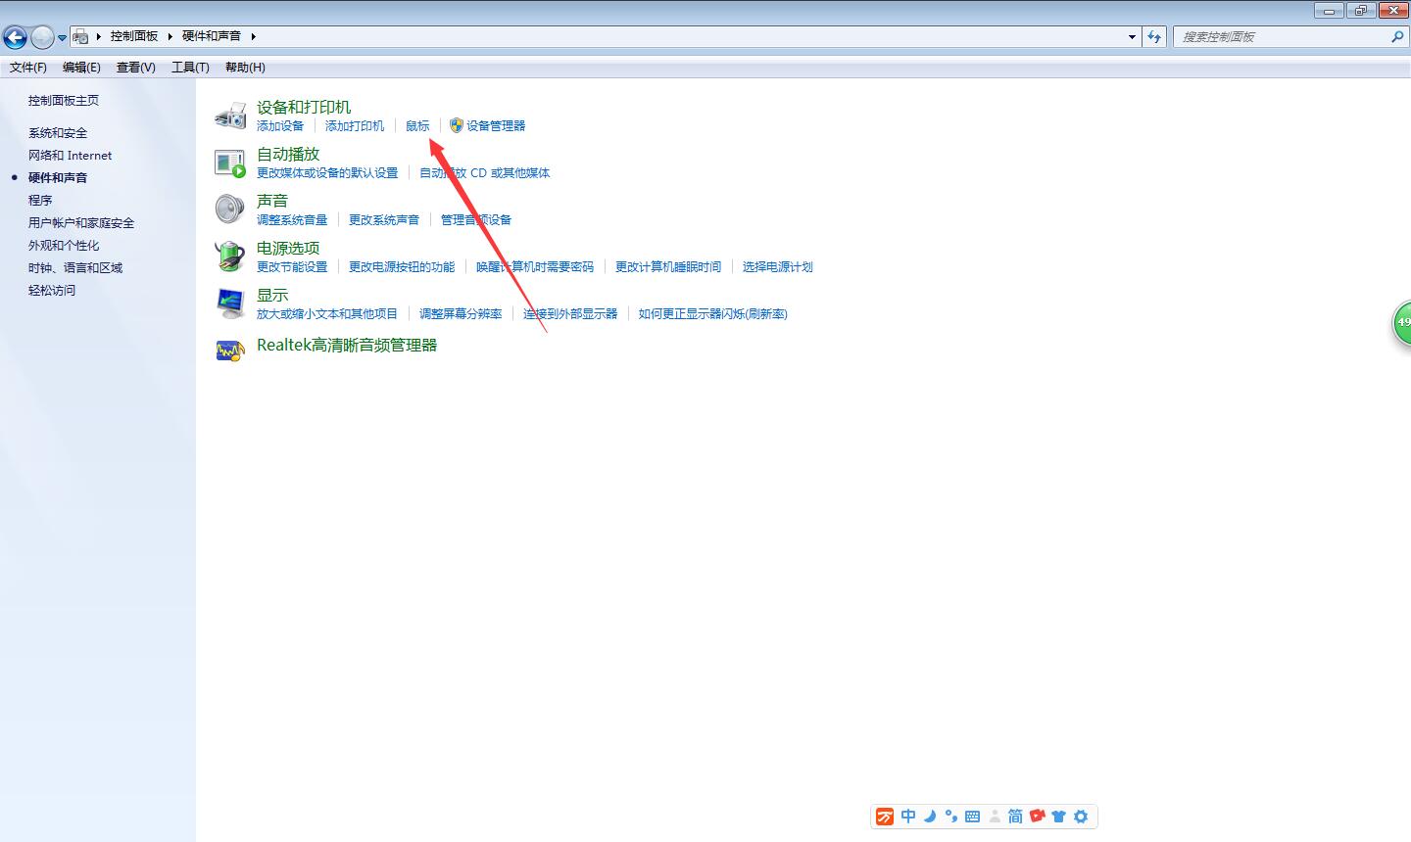
Task: Click the 电源选项 battery icon
Action: 230,257
